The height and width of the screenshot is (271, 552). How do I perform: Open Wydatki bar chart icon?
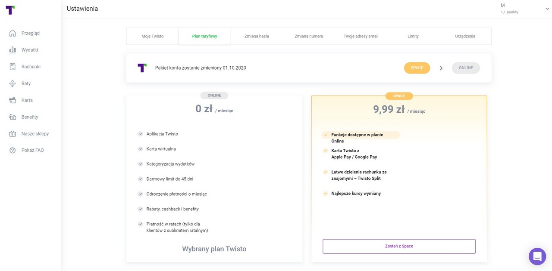[x=13, y=50]
